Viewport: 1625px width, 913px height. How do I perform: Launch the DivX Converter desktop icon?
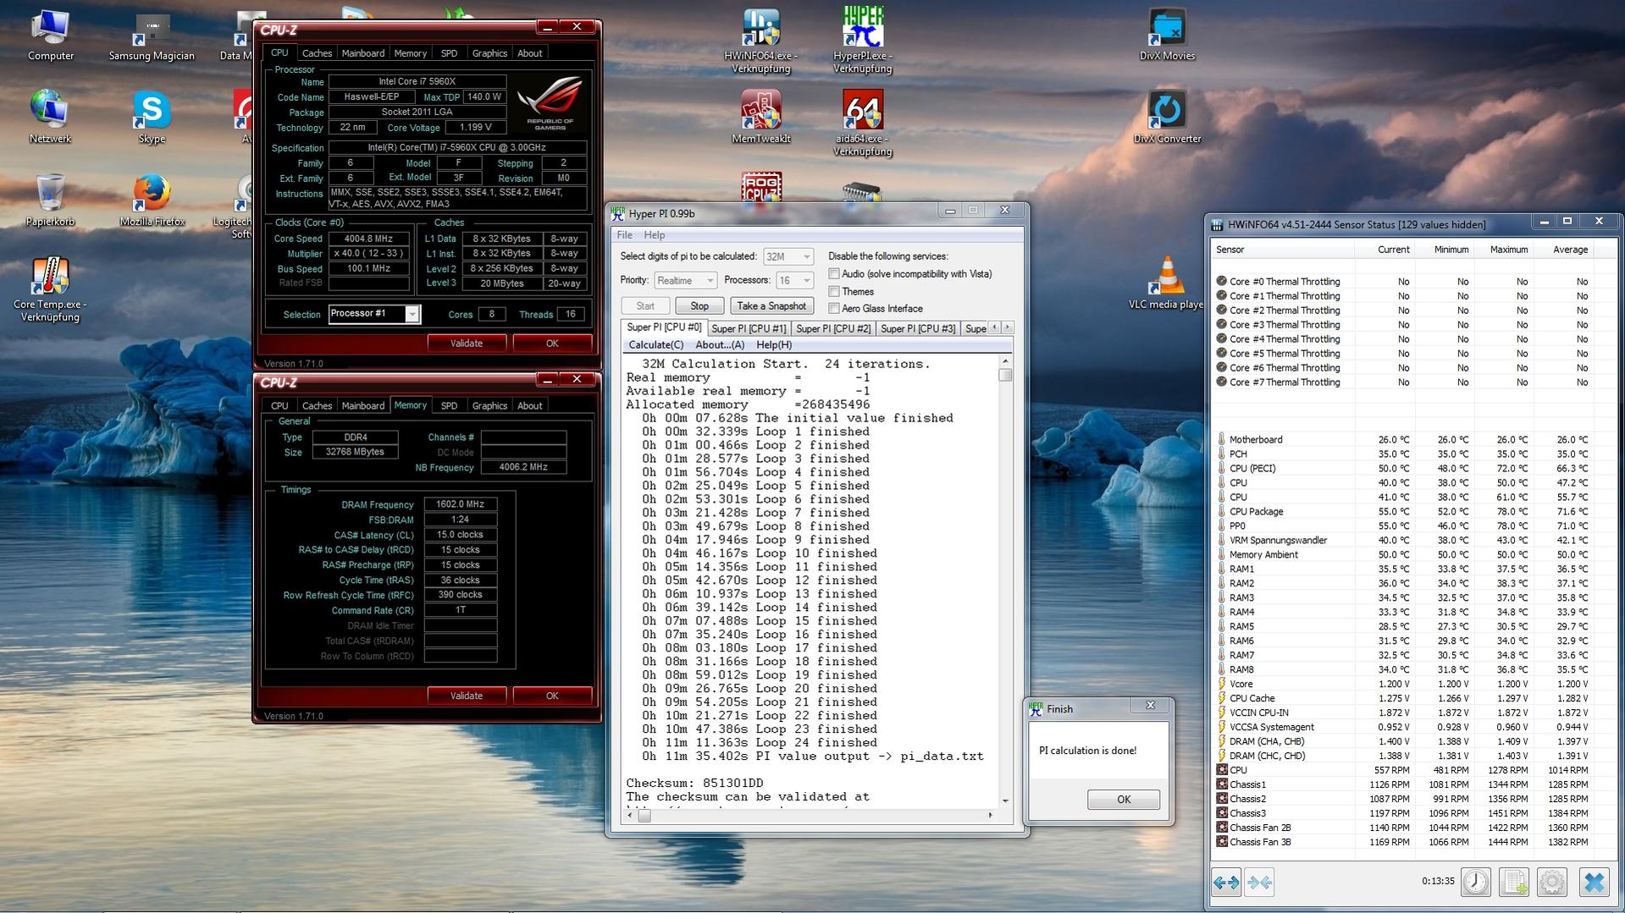pyautogui.click(x=1167, y=117)
